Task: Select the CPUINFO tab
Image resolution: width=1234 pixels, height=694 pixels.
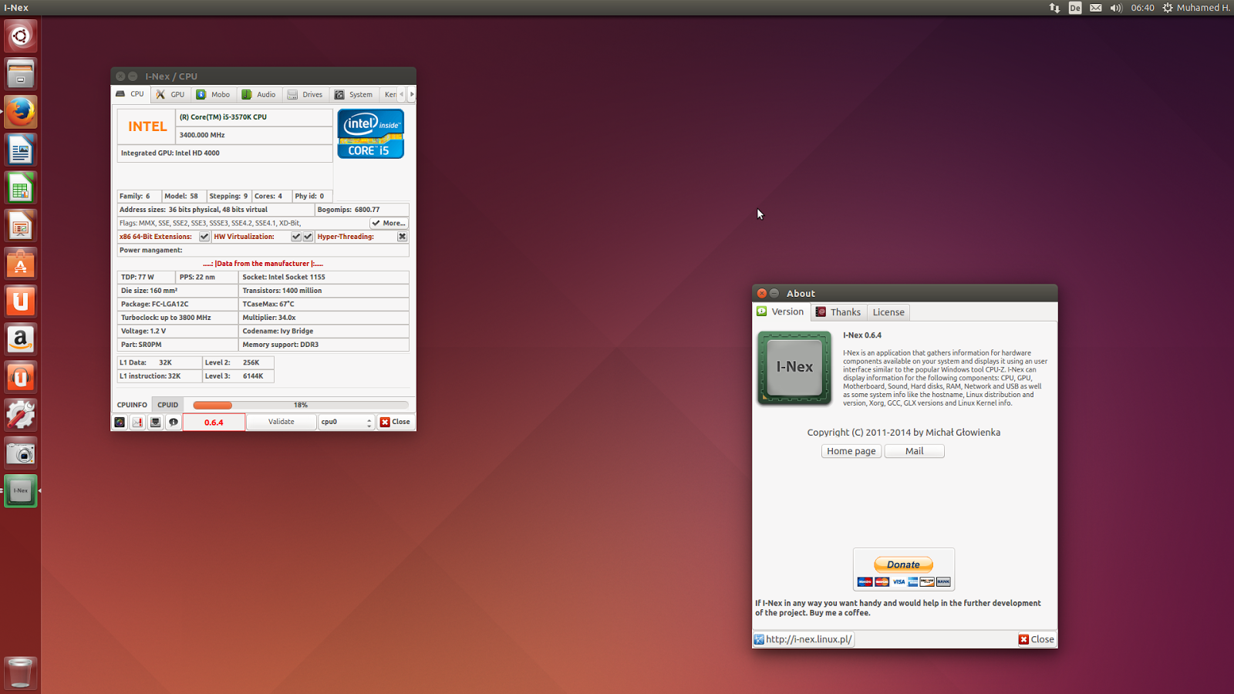Action: 132,405
